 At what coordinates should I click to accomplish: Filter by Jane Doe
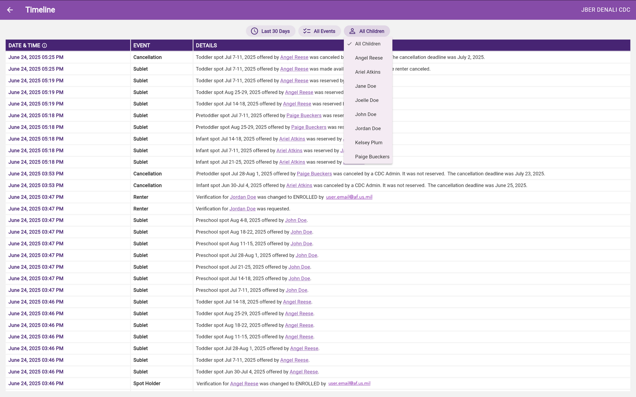368,86
